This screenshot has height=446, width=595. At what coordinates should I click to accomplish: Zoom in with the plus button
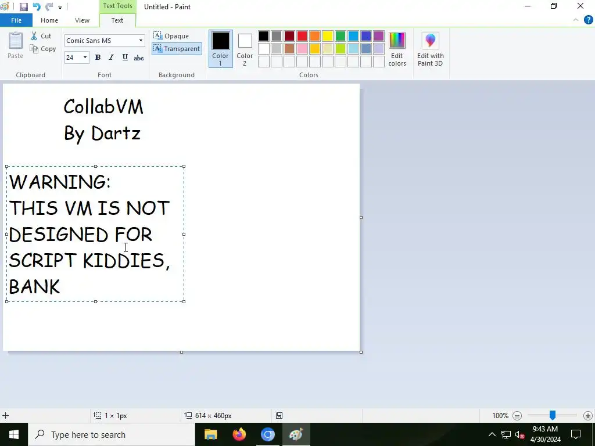coord(588,416)
